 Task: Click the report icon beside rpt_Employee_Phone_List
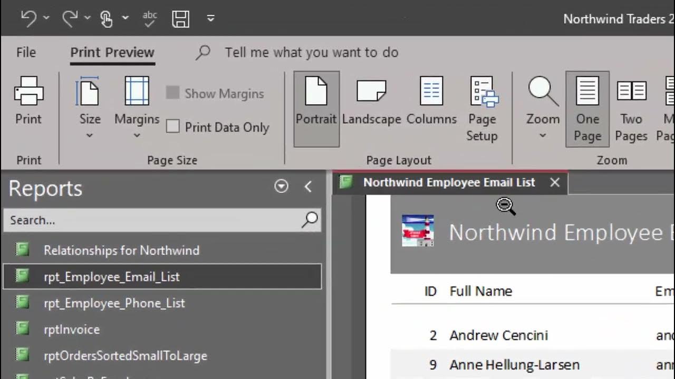coord(22,302)
